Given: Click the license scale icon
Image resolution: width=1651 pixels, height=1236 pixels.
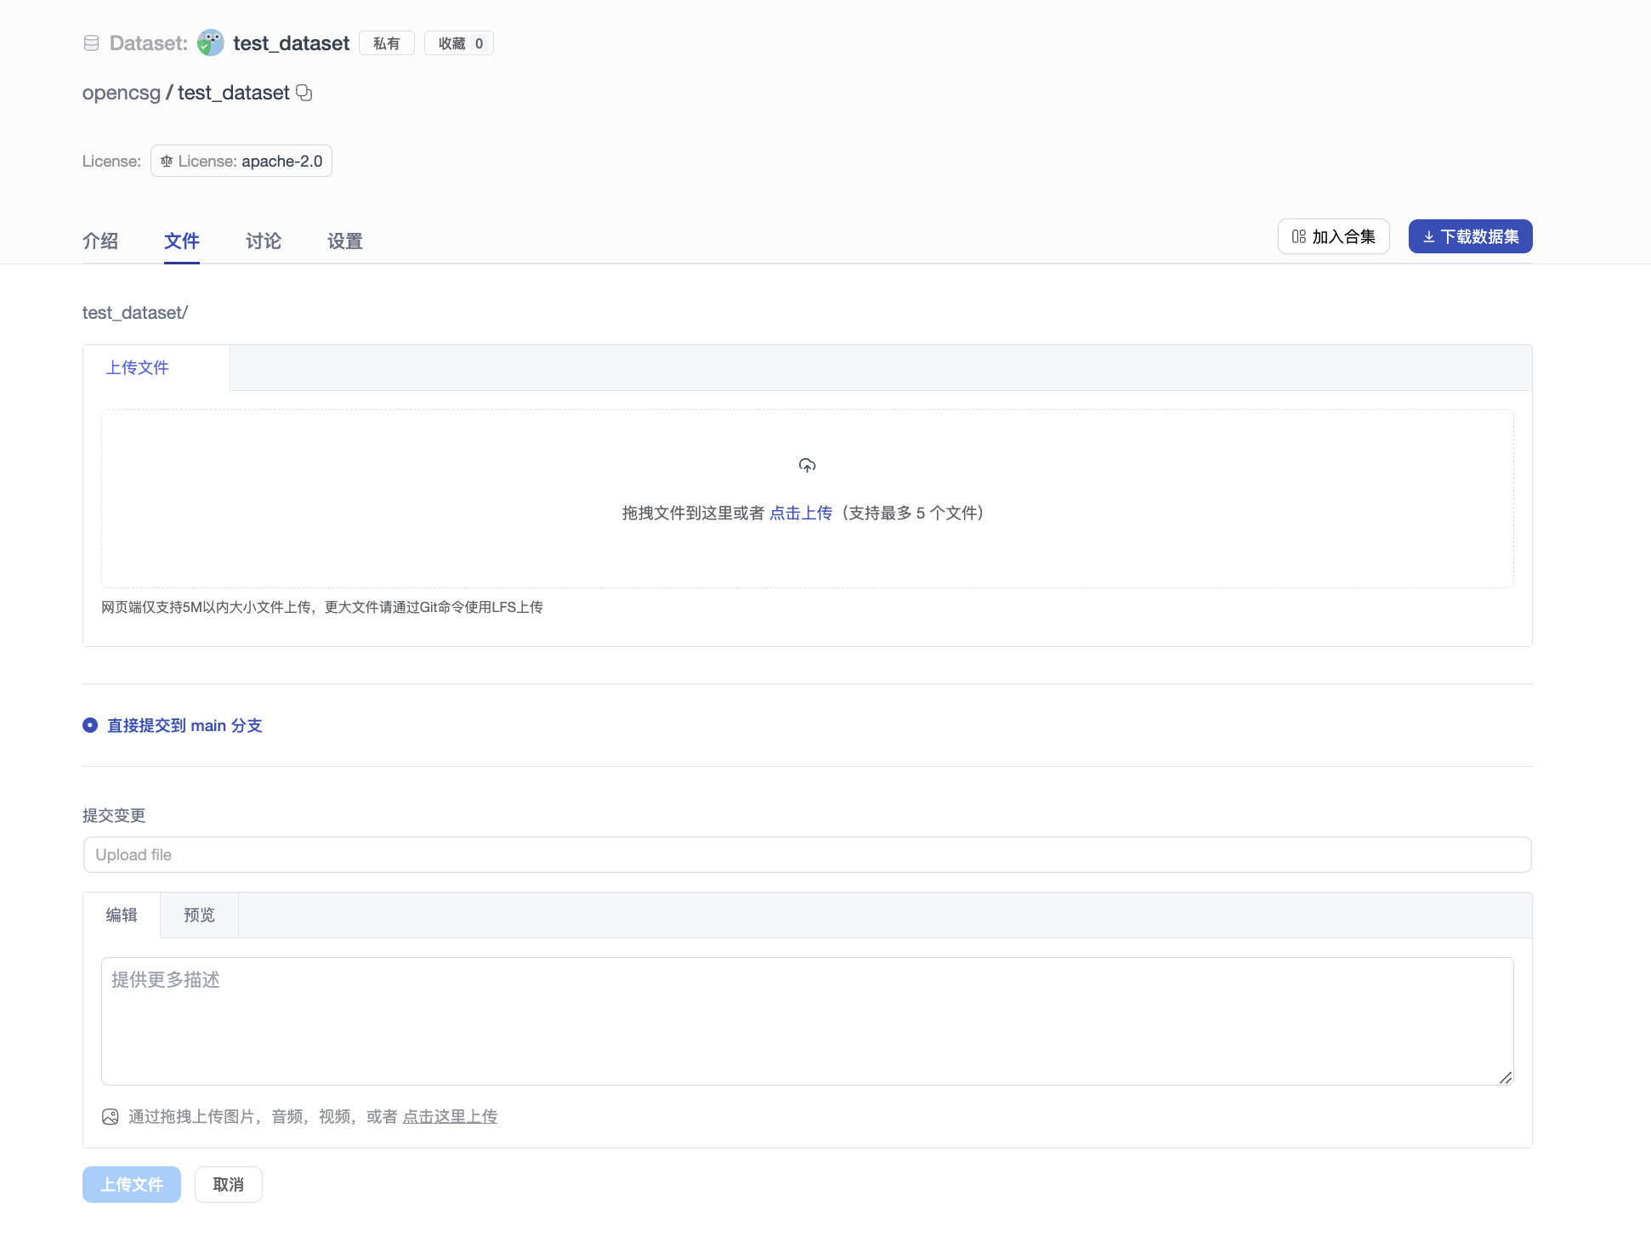Looking at the screenshot, I should pyautogui.click(x=167, y=162).
